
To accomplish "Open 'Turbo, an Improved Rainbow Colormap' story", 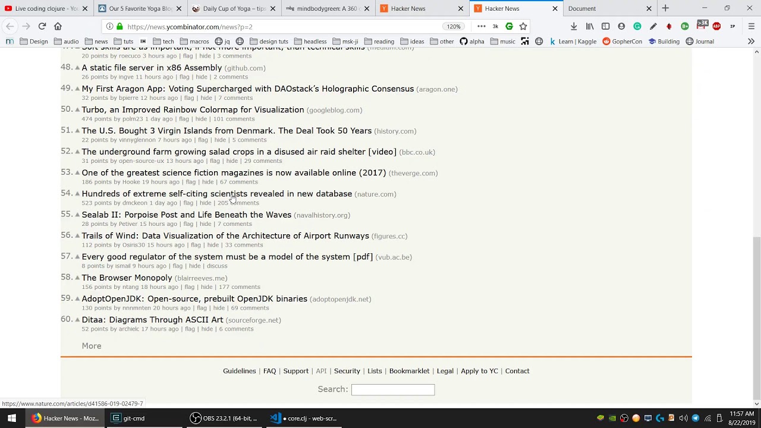I will tap(193, 110).
